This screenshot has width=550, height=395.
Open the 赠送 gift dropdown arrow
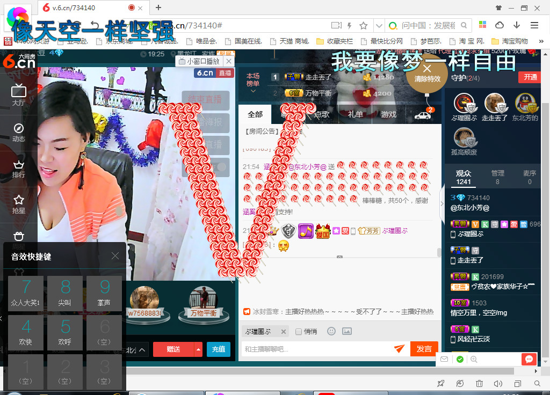coord(199,349)
